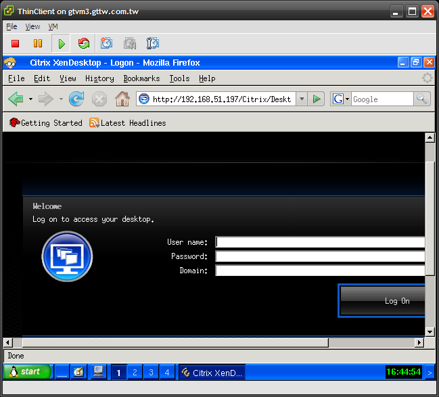The height and width of the screenshot is (397, 439).
Task: Click vertical scrollbar down arrow
Action: pyautogui.click(x=430, y=332)
